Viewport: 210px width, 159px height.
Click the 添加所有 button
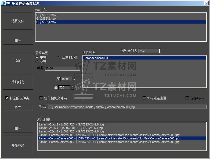click(x=18, y=82)
